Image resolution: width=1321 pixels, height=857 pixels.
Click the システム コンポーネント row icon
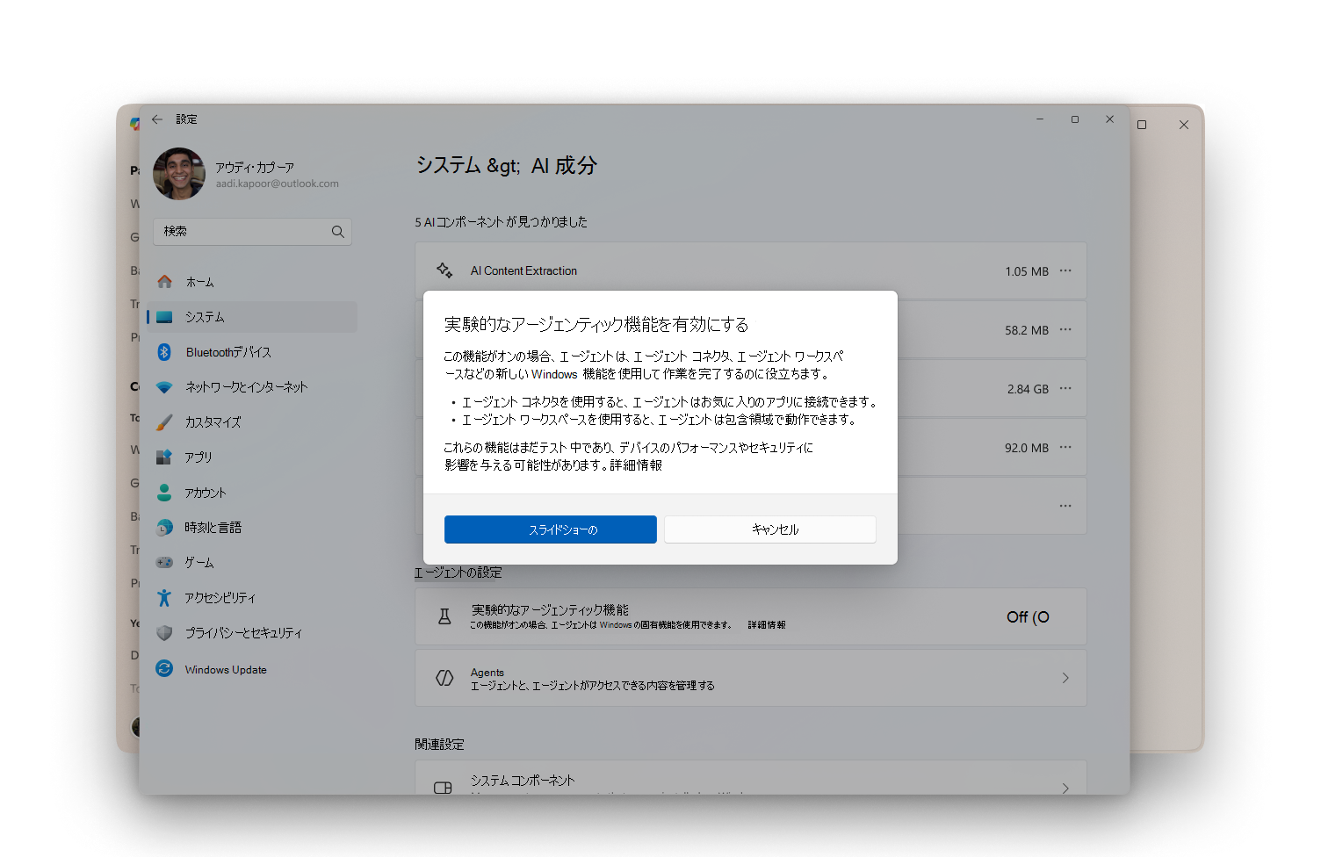point(444,788)
